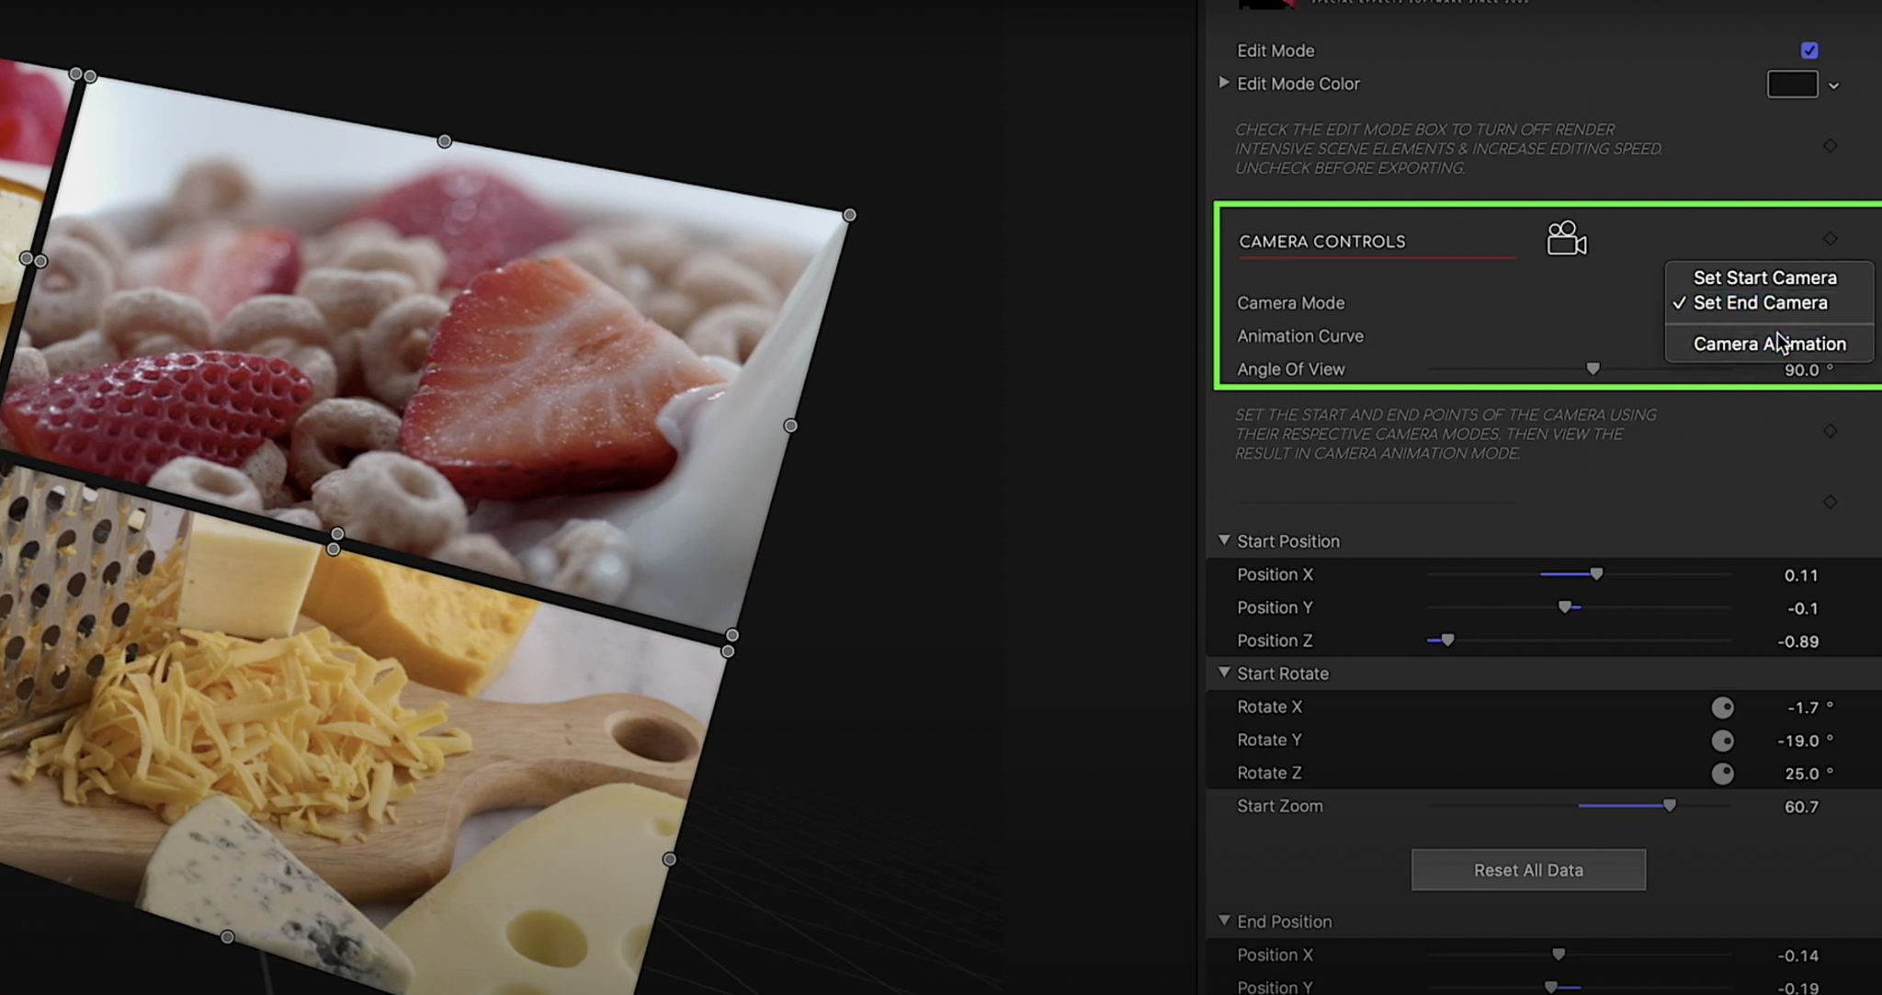1882x995 pixels.
Task: Click the Rotate Z value 25.0
Action: click(x=1802, y=774)
